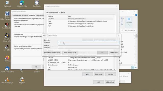This screenshot has width=163, height=91.
Task: Click OK at the bottom of Umgebungsvariablen
Action: pos(99,82)
